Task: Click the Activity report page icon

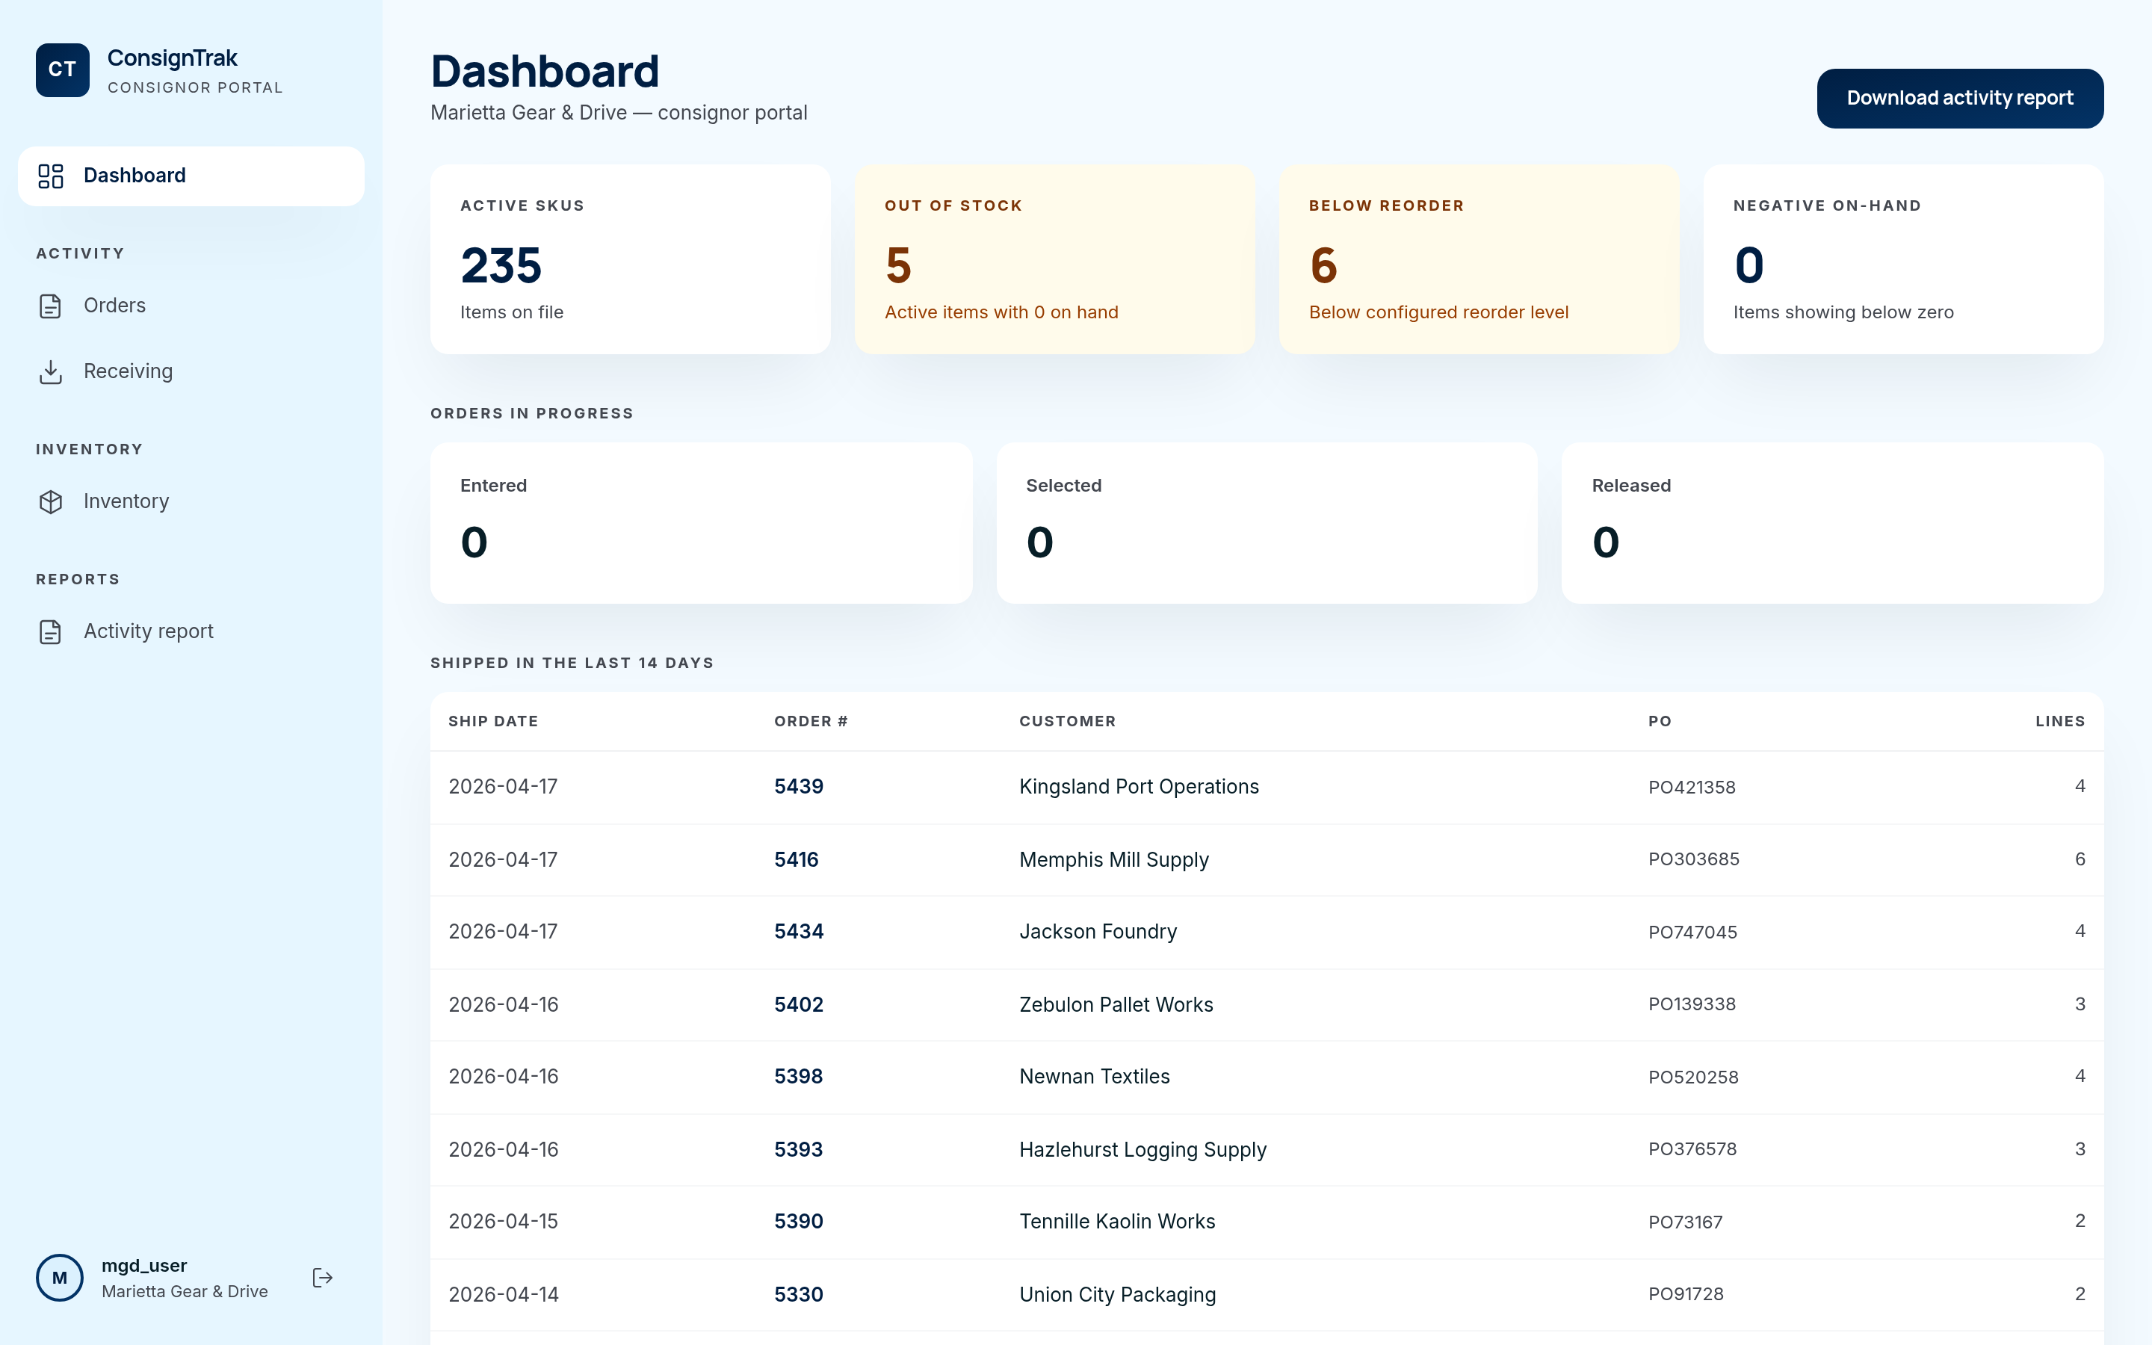Action: coord(51,631)
